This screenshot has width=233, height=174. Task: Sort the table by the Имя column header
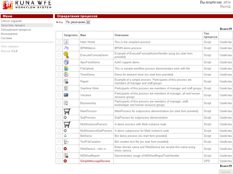[x=83, y=35]
